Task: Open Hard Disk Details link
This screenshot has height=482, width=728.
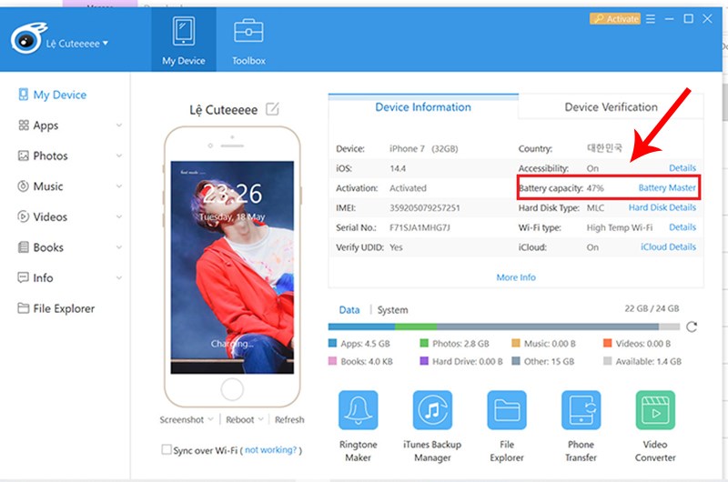Action: click(662, 207)
